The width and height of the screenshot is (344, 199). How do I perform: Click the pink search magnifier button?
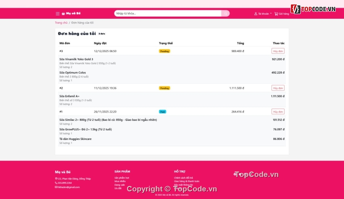[226, 13]
